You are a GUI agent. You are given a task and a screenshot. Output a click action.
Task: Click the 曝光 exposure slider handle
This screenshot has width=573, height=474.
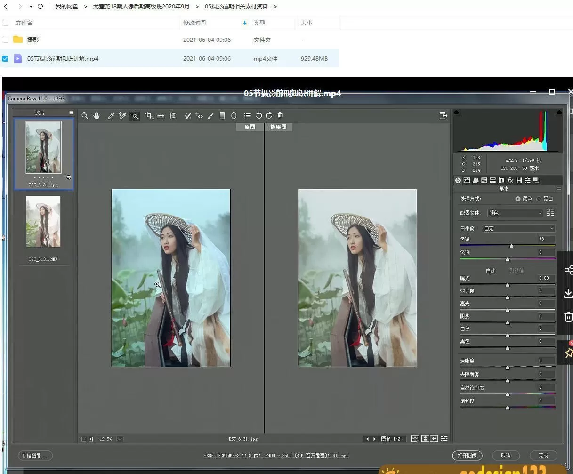(x=508, y=285)
